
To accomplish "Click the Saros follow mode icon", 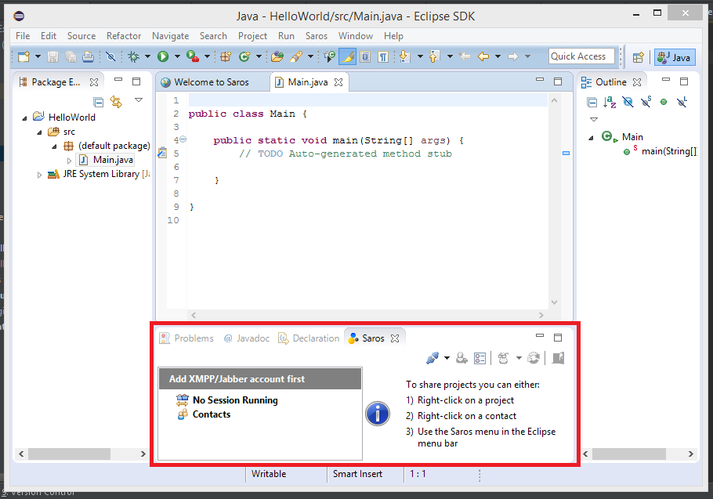I will [503, 358].
